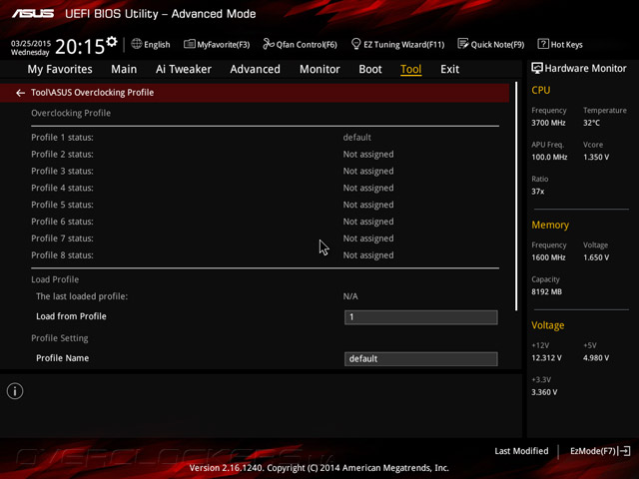The width and height of the screenshot is (639, 479).
Task: Click the Profile Name input field
Action: coord(421,359)
